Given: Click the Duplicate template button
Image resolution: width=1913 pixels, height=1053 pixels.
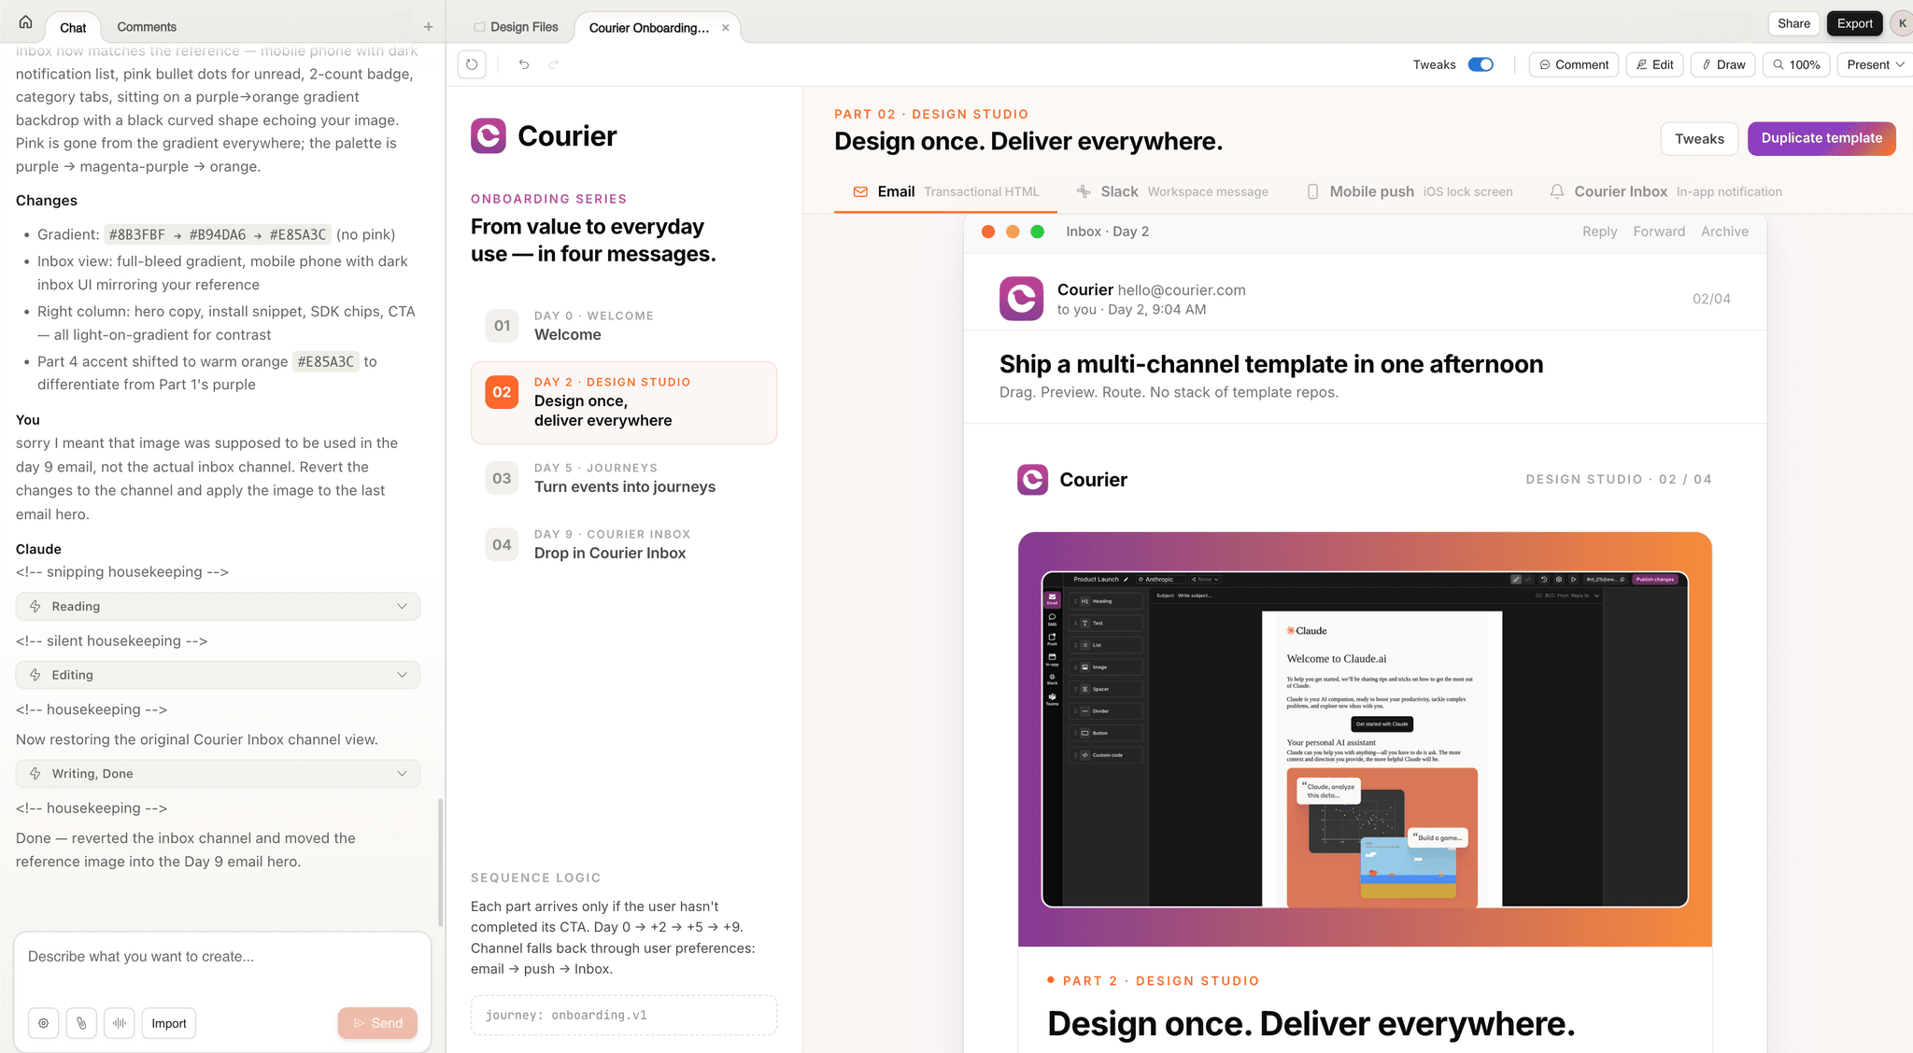Looking at the screenshot, I should (1821, 138).
